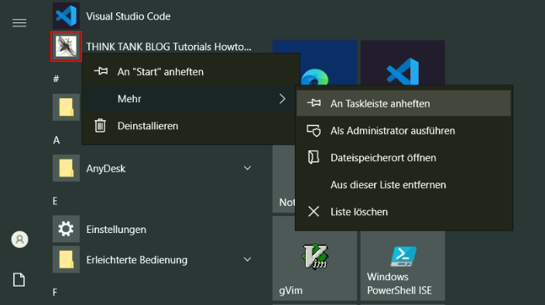Choose Aus dieser Liste entfernen
The image size is (545, 305).
click(x=403, y=185)
